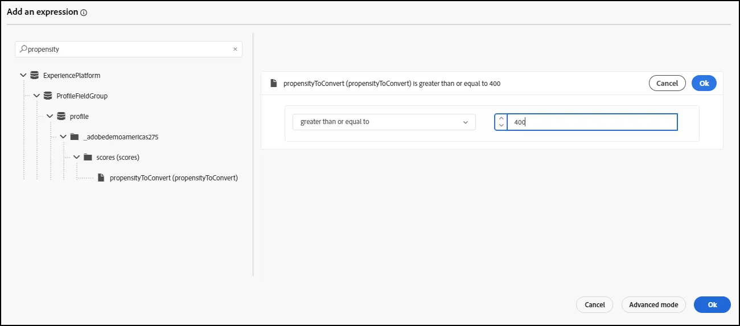Open the greater than or equal to dropdown
740x326 pixels.
pos(384,122)
